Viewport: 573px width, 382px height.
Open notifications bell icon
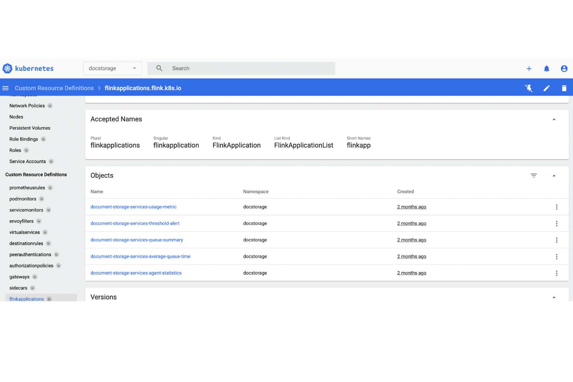coord(547,69)
